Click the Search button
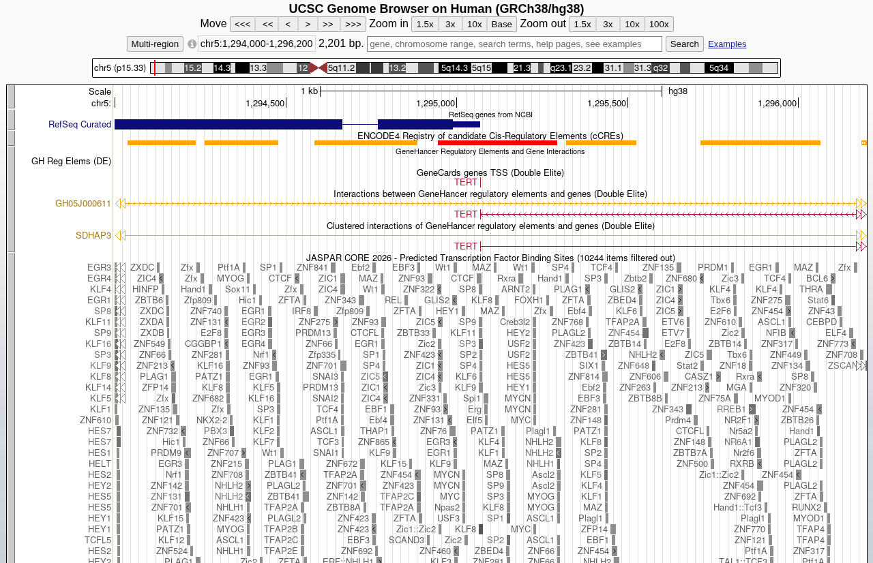This screenshot has width=873, height=563. click(x=684, y=44)
